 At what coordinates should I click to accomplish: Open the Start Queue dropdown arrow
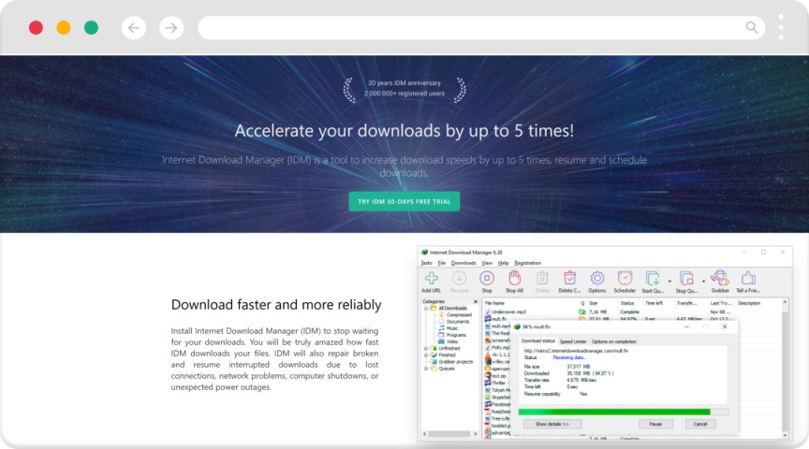(x=669, y=282)
